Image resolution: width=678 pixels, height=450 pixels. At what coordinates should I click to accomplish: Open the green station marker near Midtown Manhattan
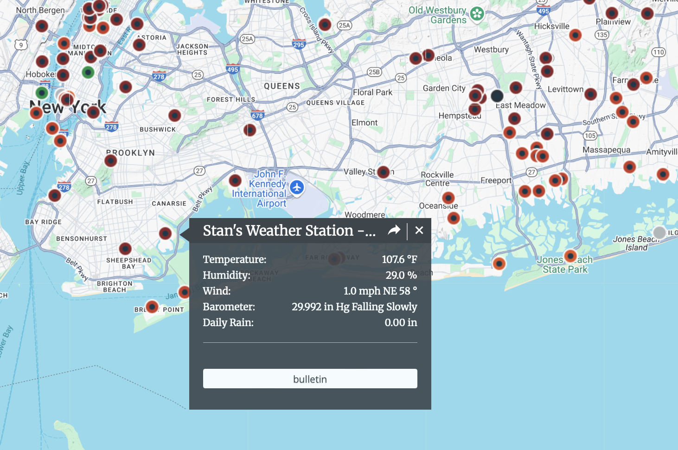tap(88, 72)
